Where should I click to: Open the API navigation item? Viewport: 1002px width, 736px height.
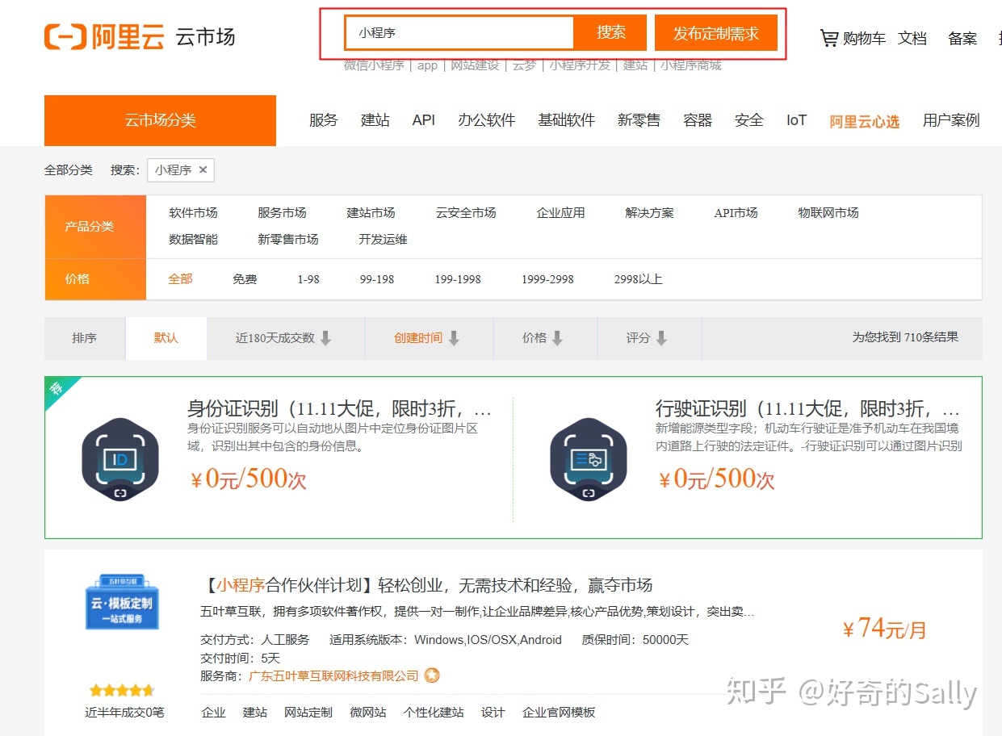point(423,120)
